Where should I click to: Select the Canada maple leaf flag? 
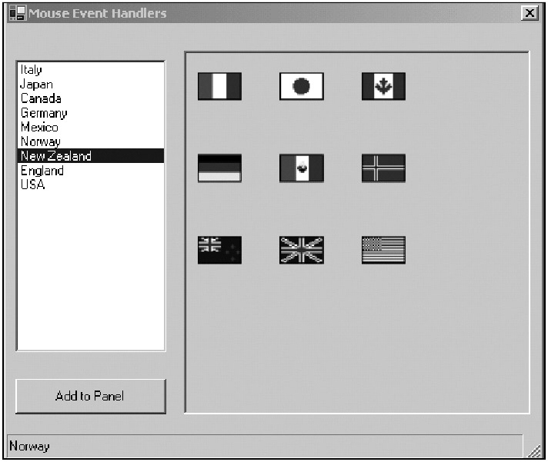383,87
